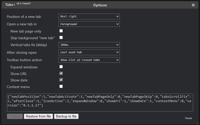Toggle Skip background "new tab" checkbox
The height and width of the screenshot is (125, 200).
coord(61,37)
